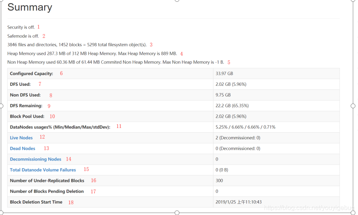Click the 'Block Pool Used:' label

pos(27,116)
